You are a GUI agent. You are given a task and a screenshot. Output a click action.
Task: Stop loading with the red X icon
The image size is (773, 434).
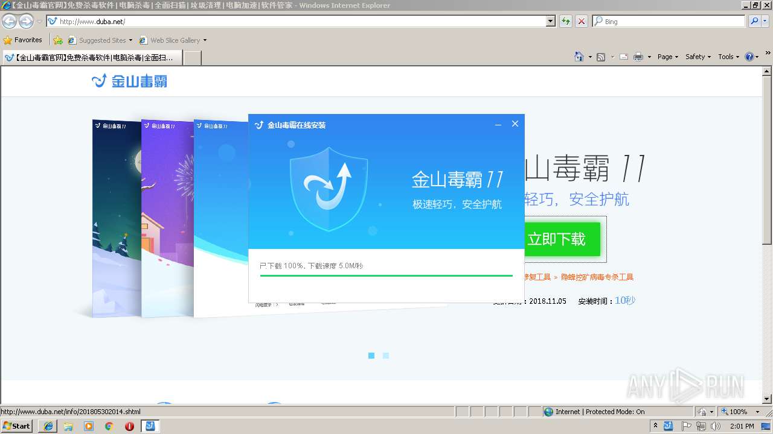582,21
